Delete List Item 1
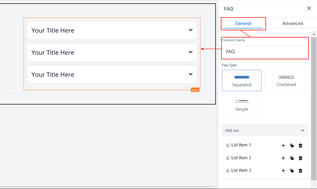The height and width of the screenshot is (189, 317). tap(300, 146)
